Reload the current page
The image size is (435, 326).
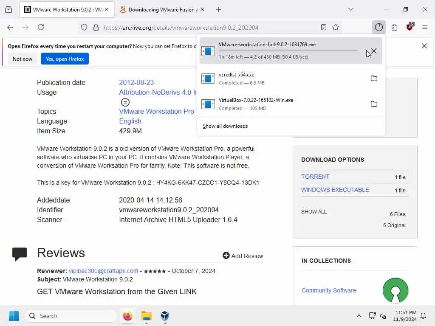tap(41, 27)
